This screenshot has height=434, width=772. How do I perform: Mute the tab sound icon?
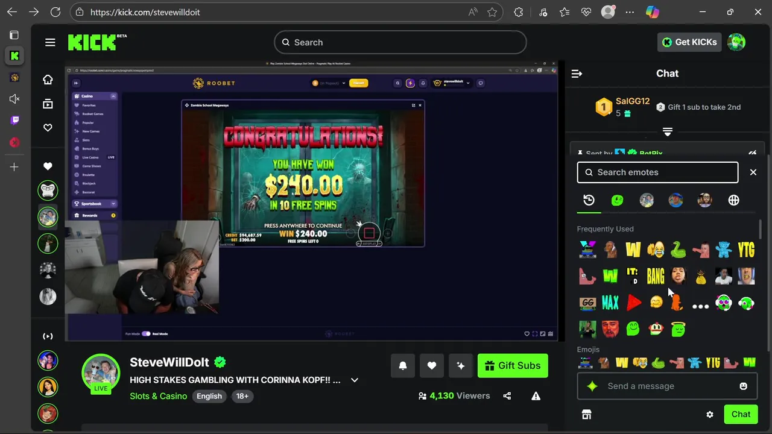[x=14, y=99]
